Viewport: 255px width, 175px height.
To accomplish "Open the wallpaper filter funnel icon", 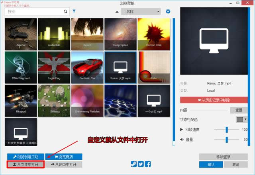I will (74, 12).
